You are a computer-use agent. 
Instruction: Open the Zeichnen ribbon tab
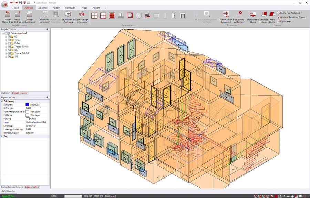pyautogui.click(x=43, y=8)
